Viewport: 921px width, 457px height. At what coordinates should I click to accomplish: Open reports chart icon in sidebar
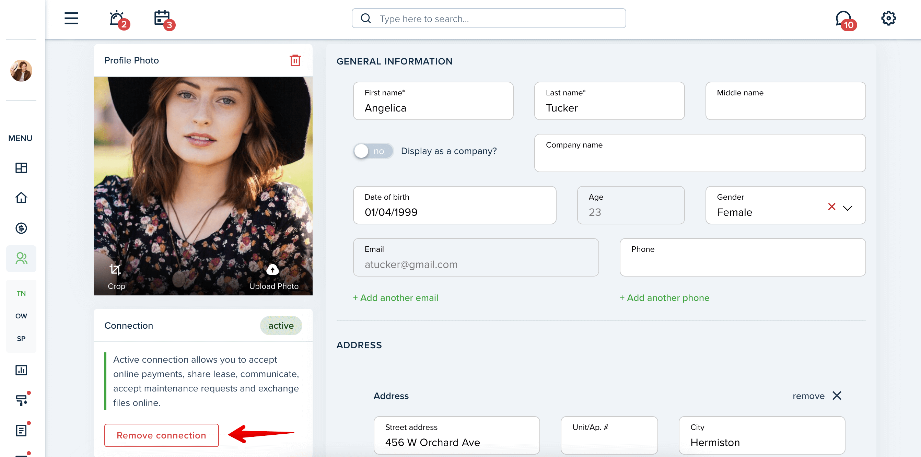[21, 370]
